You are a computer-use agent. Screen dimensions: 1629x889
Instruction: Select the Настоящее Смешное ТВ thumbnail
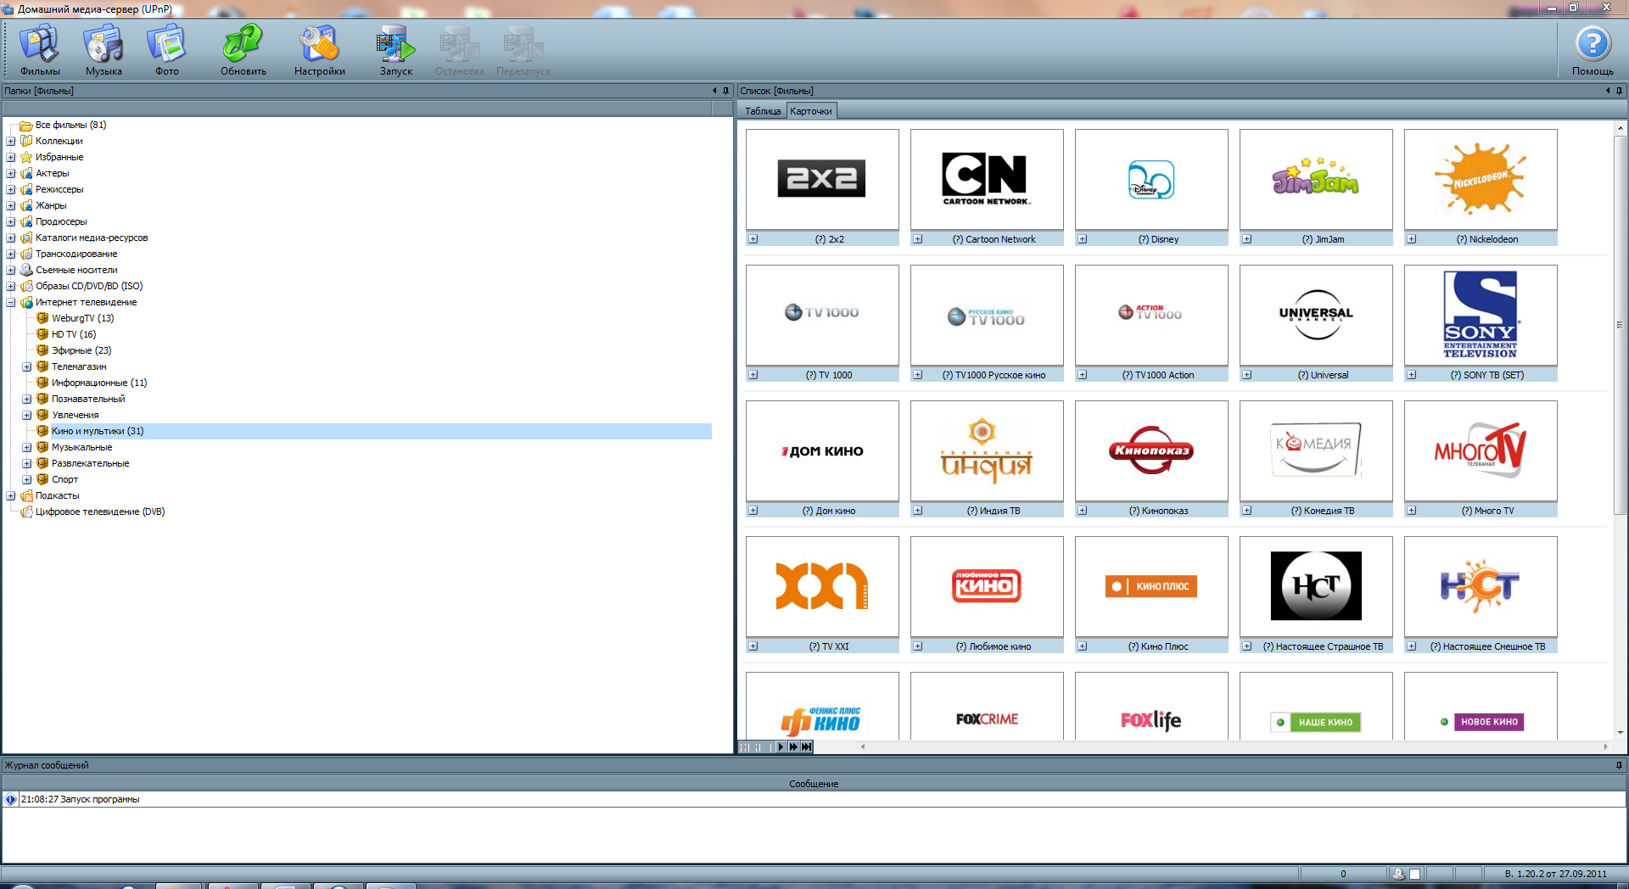1481,586
